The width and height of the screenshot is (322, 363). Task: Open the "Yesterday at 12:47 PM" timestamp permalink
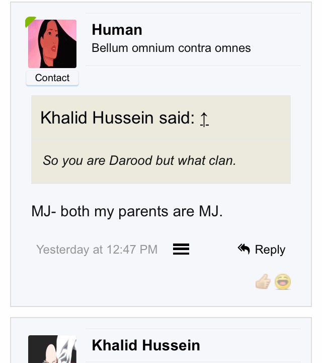coord(97,250)
